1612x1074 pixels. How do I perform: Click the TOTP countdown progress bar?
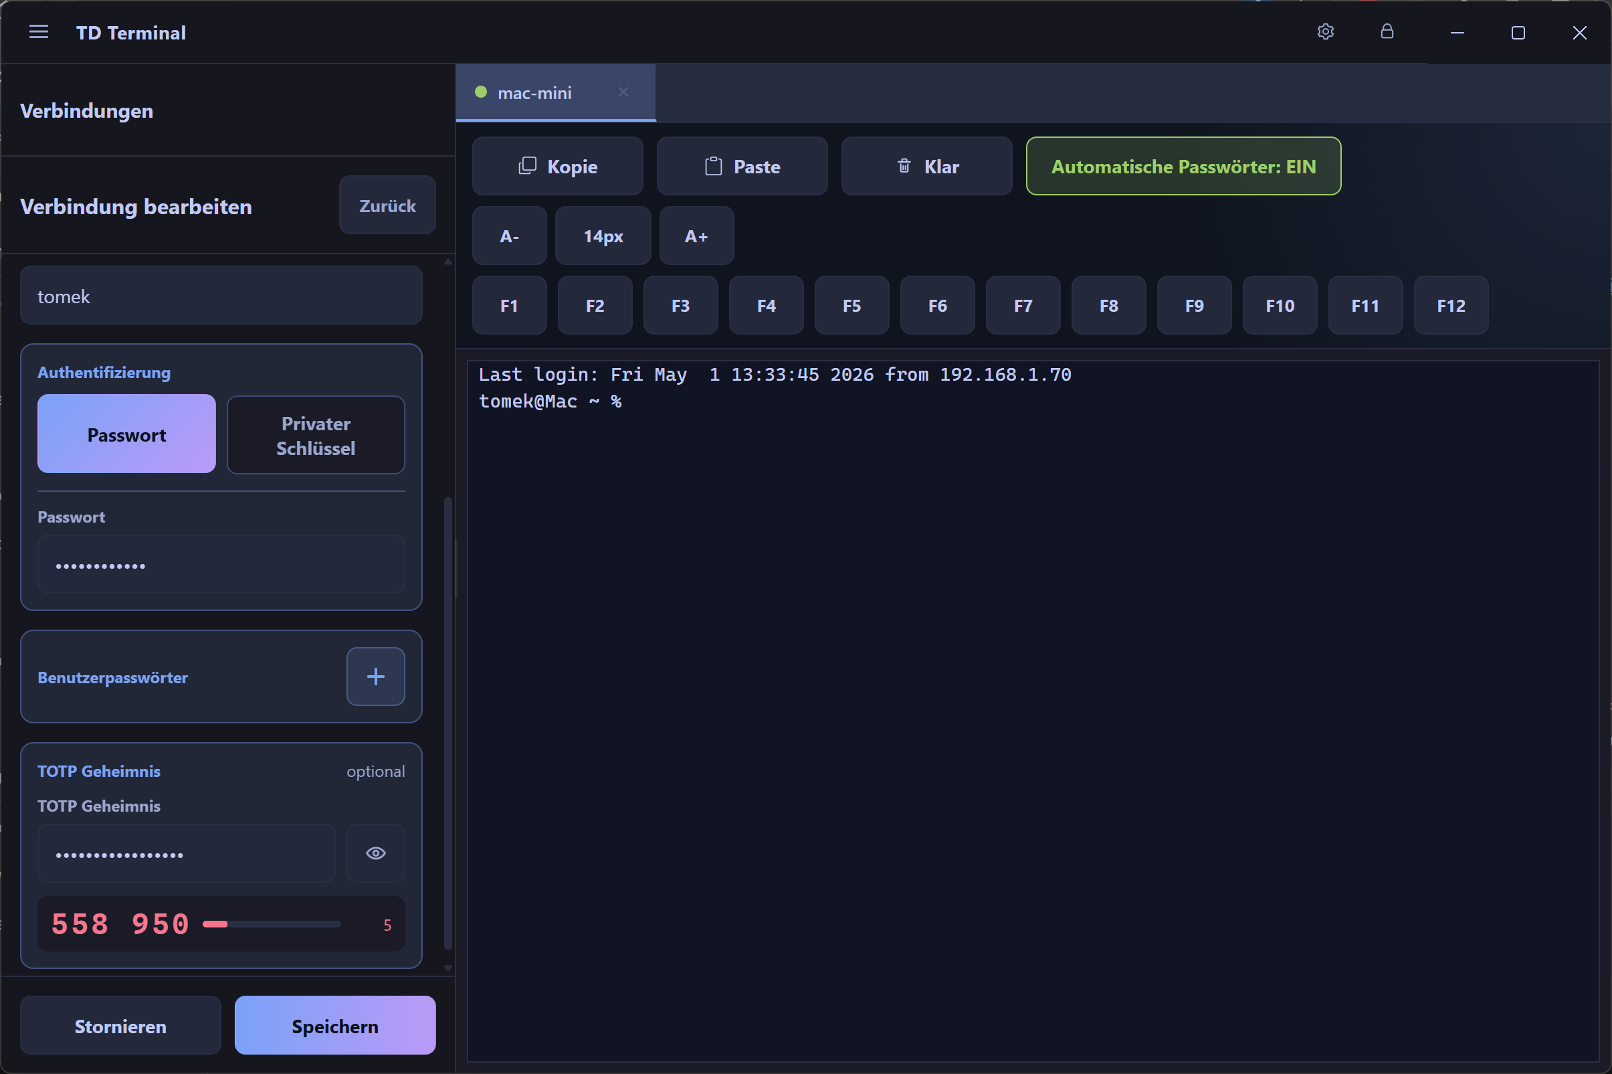pyautogui.click(x=272, y=925)
